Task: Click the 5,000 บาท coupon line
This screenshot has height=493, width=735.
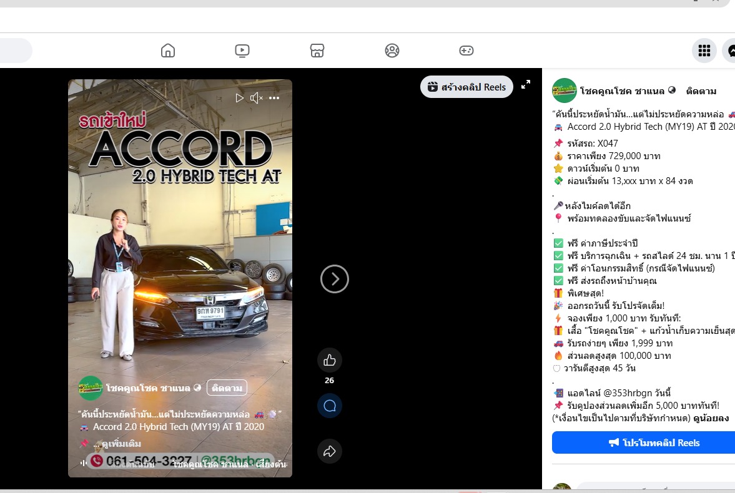Action: (x=643, y=406)
